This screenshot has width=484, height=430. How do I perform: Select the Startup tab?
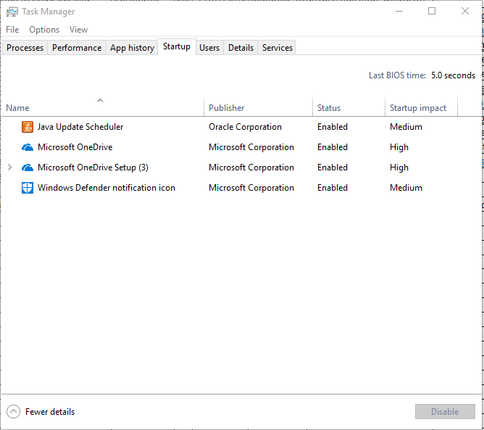click(x=177, y=46)
